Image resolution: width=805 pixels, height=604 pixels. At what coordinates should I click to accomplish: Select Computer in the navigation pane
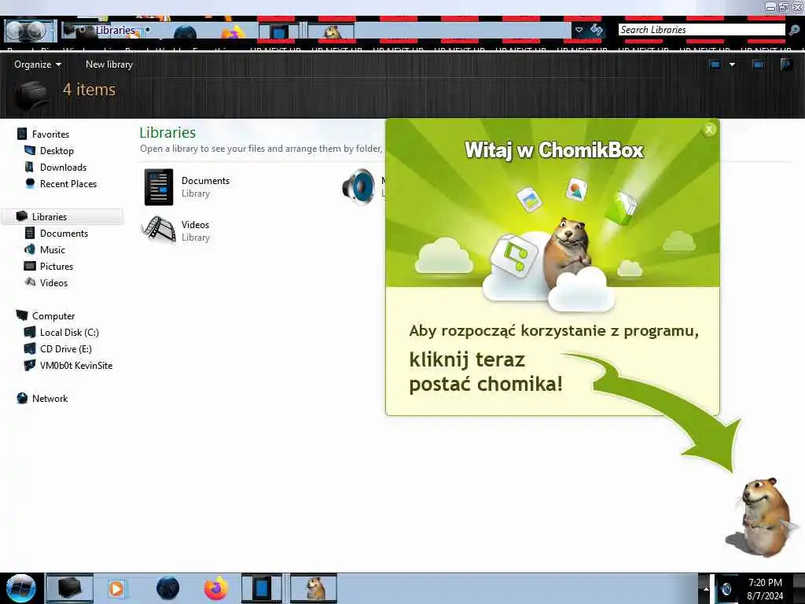[53, 316]
